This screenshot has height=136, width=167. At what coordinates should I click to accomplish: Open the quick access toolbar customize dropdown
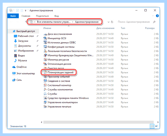pyautogui.click(x=26, y=11)
